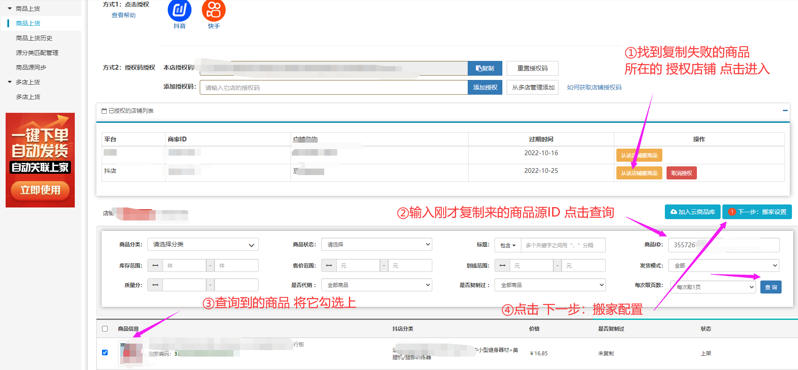Click the 加入云商品库 cloud button
The width and height of the screenshot is (798, 370).
tap(692, 212)
